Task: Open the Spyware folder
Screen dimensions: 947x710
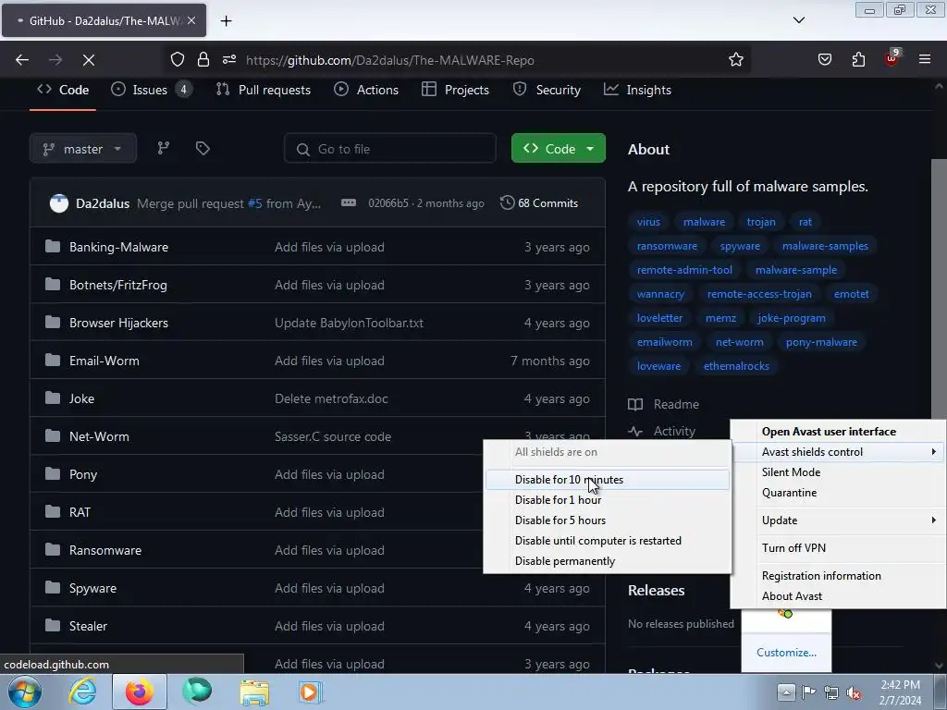Action: [92, 589]
